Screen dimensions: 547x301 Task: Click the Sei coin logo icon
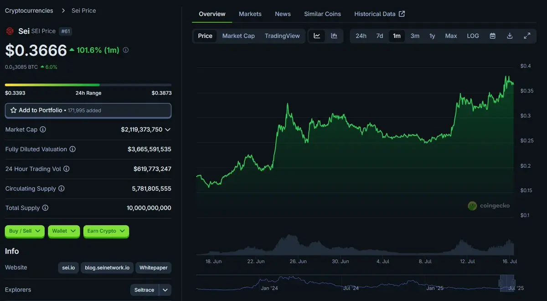[10, 31]
